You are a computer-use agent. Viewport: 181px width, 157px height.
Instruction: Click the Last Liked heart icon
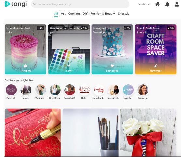coord(112,66)
